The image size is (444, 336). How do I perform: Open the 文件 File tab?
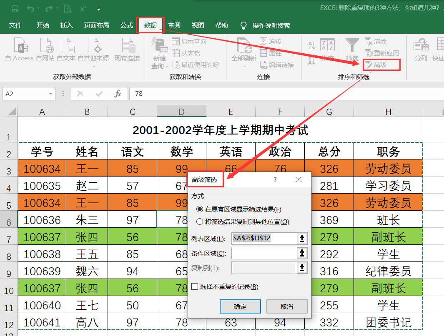pos(15,25)
